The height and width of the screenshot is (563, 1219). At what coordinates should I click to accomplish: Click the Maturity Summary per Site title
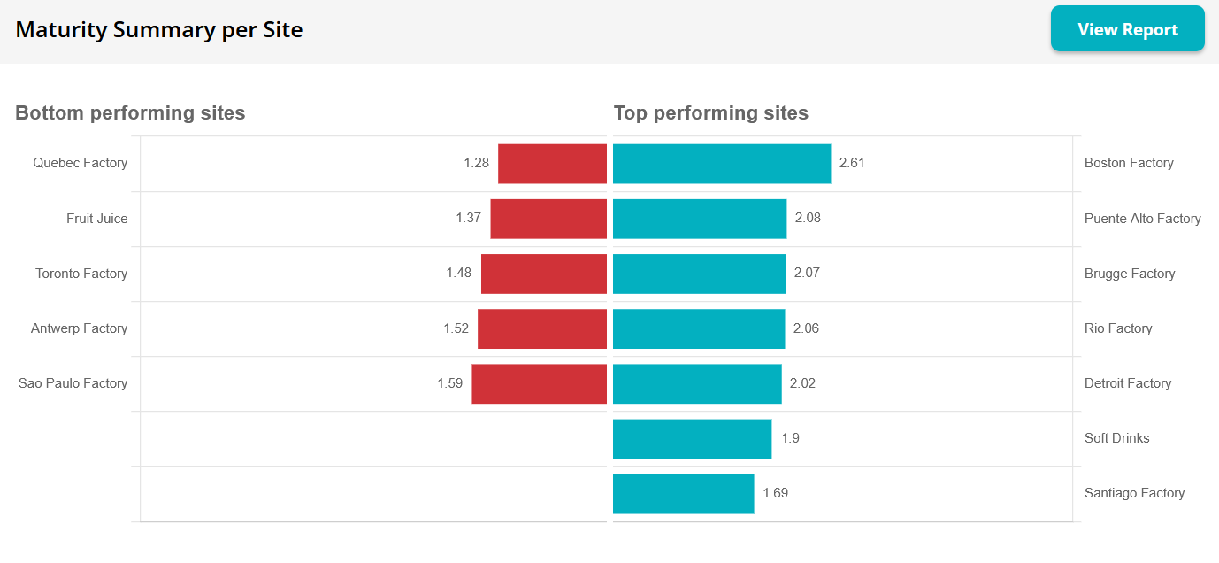(x=159, y=30)
